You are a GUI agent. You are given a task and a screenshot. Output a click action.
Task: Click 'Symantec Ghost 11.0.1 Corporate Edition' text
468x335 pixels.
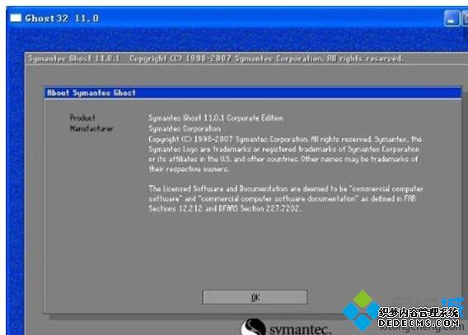tap(216, 118)
